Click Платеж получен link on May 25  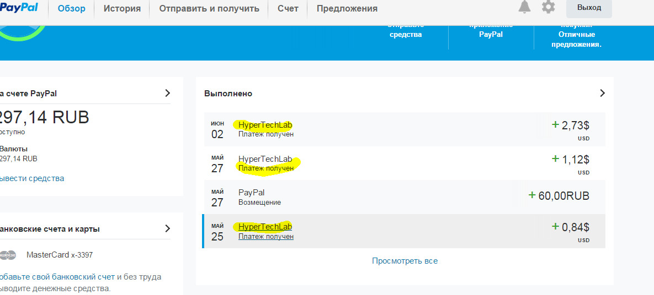point(266,236)
